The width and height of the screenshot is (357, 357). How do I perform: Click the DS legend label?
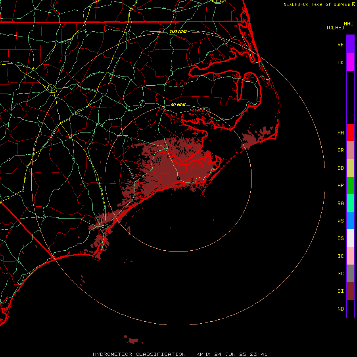pos(341,238)
